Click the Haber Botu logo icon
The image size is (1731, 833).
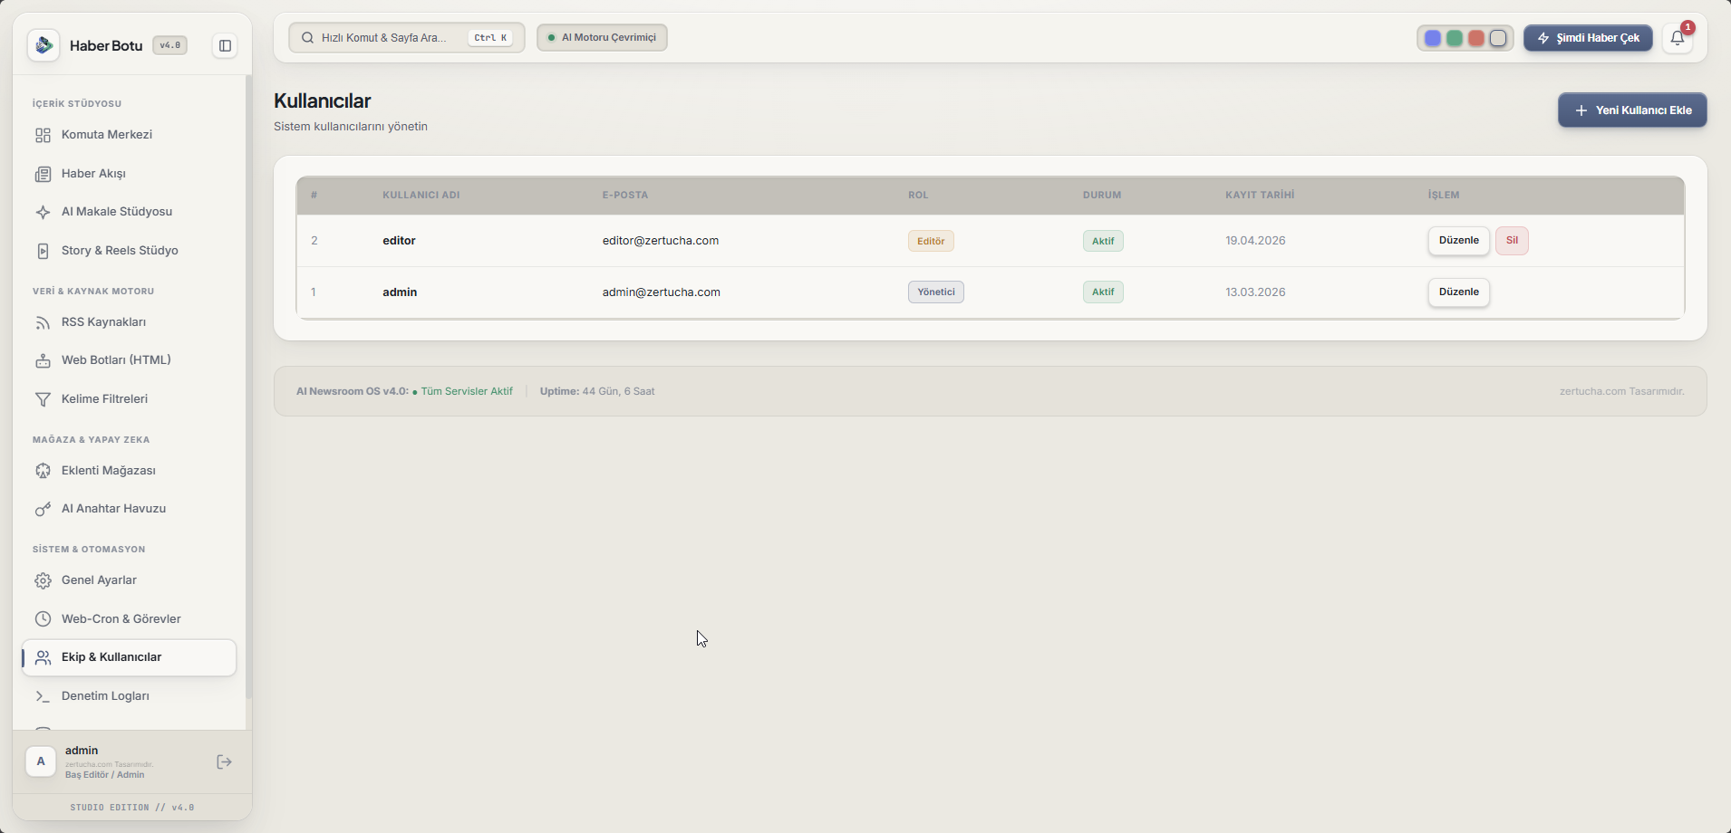(44, 45)
